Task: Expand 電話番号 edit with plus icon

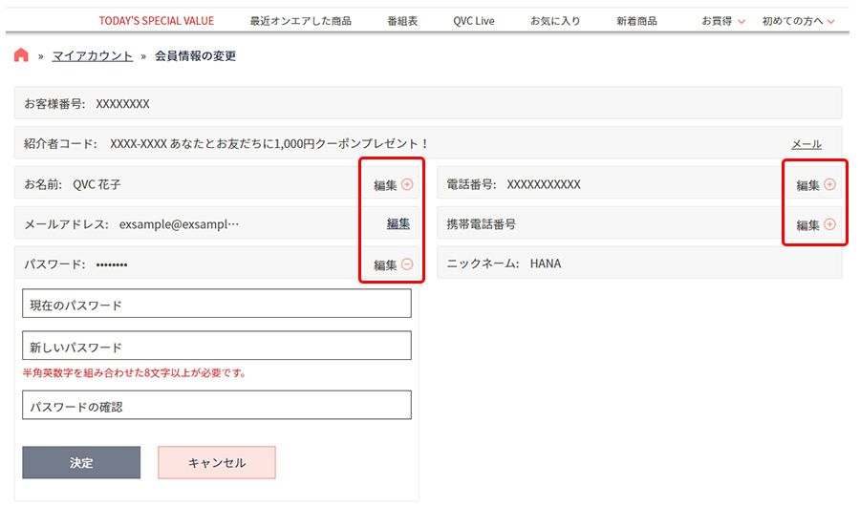Action: pyautogui.click(x=829, y=184)
